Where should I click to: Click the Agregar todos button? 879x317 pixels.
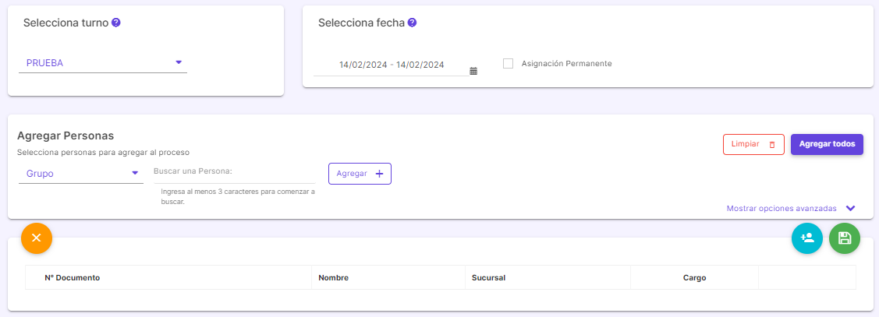coord(827,144)
